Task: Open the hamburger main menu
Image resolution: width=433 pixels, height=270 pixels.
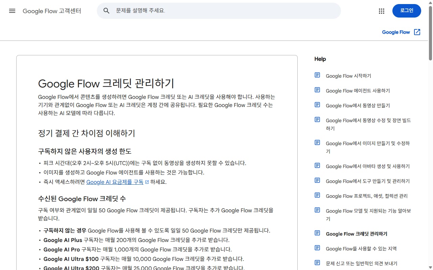Action: (x=12, y=11)
